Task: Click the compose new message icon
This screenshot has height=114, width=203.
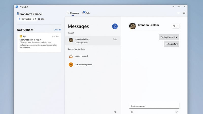Action: tap(115, 26)
